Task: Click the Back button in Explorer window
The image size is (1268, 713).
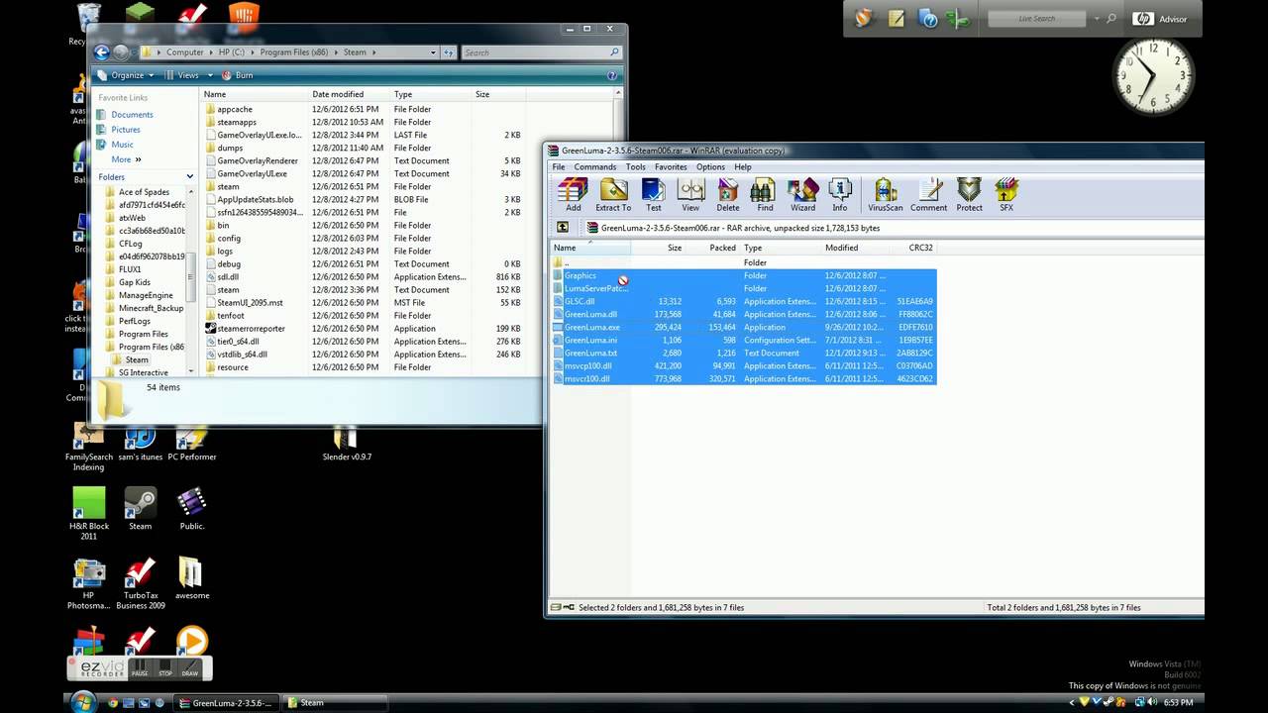Action: 101,52
